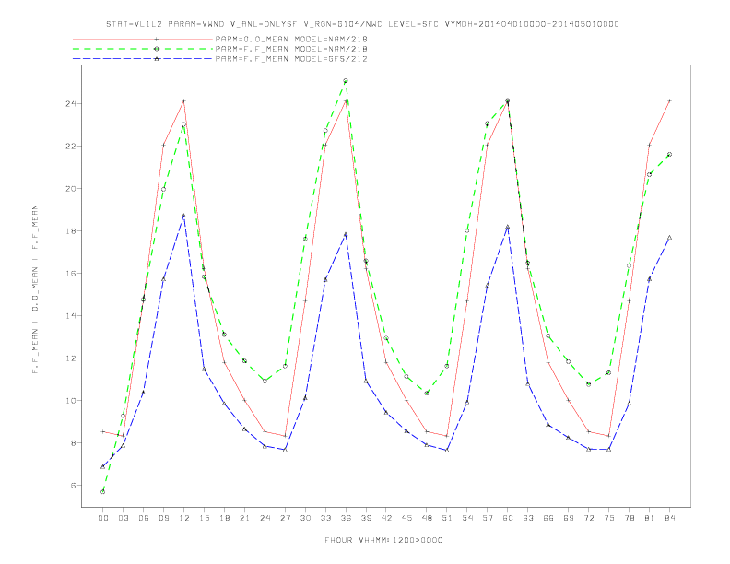Viewport: 730px width, 564px height.
Task: Click x-axis tick label 03
Action: pyautogui.click(x=123, y=518)
